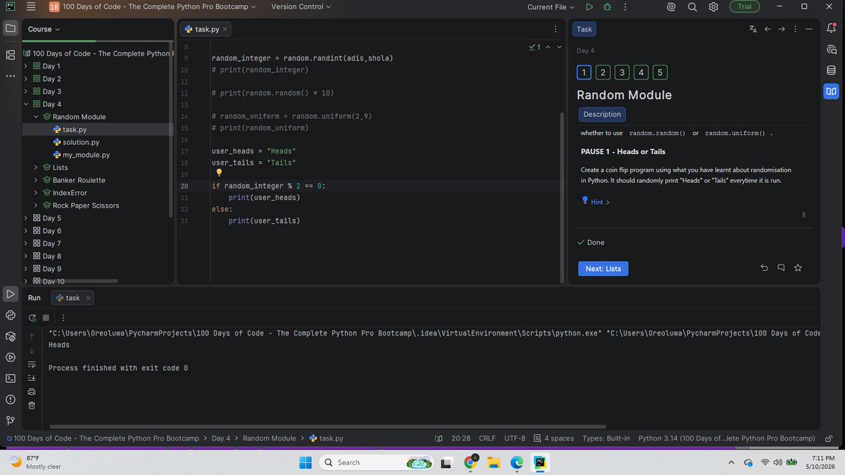Open the project name dropdown
The width and height of the screenshot is (845, 475).
point(153,6)
